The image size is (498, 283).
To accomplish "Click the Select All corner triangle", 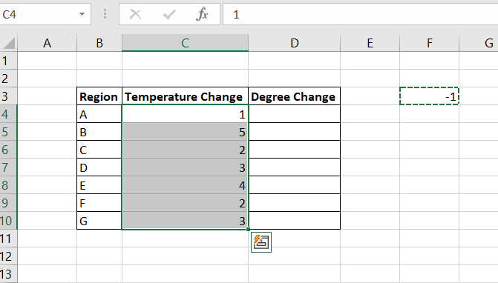I will [9, 43].
